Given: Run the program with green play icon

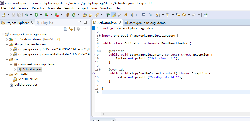Looking at the screenshot, I should pos(36,15).
